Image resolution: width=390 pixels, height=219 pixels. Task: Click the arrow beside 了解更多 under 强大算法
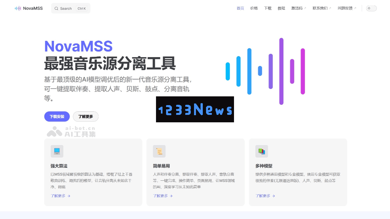tap(69, 196)
